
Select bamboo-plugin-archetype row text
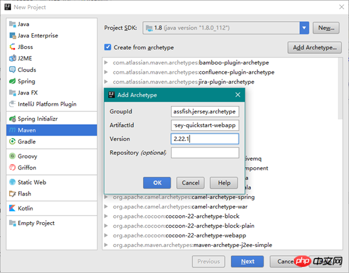click(x=191, y=62)
